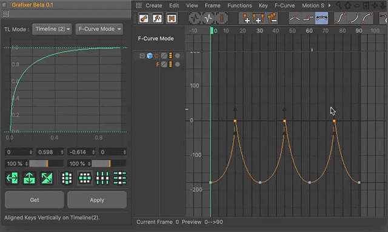
Task: Toggle the gray dot on the F row
Action: pos(178,64)
